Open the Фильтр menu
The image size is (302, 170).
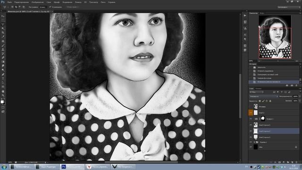click(x=78, y=2)
